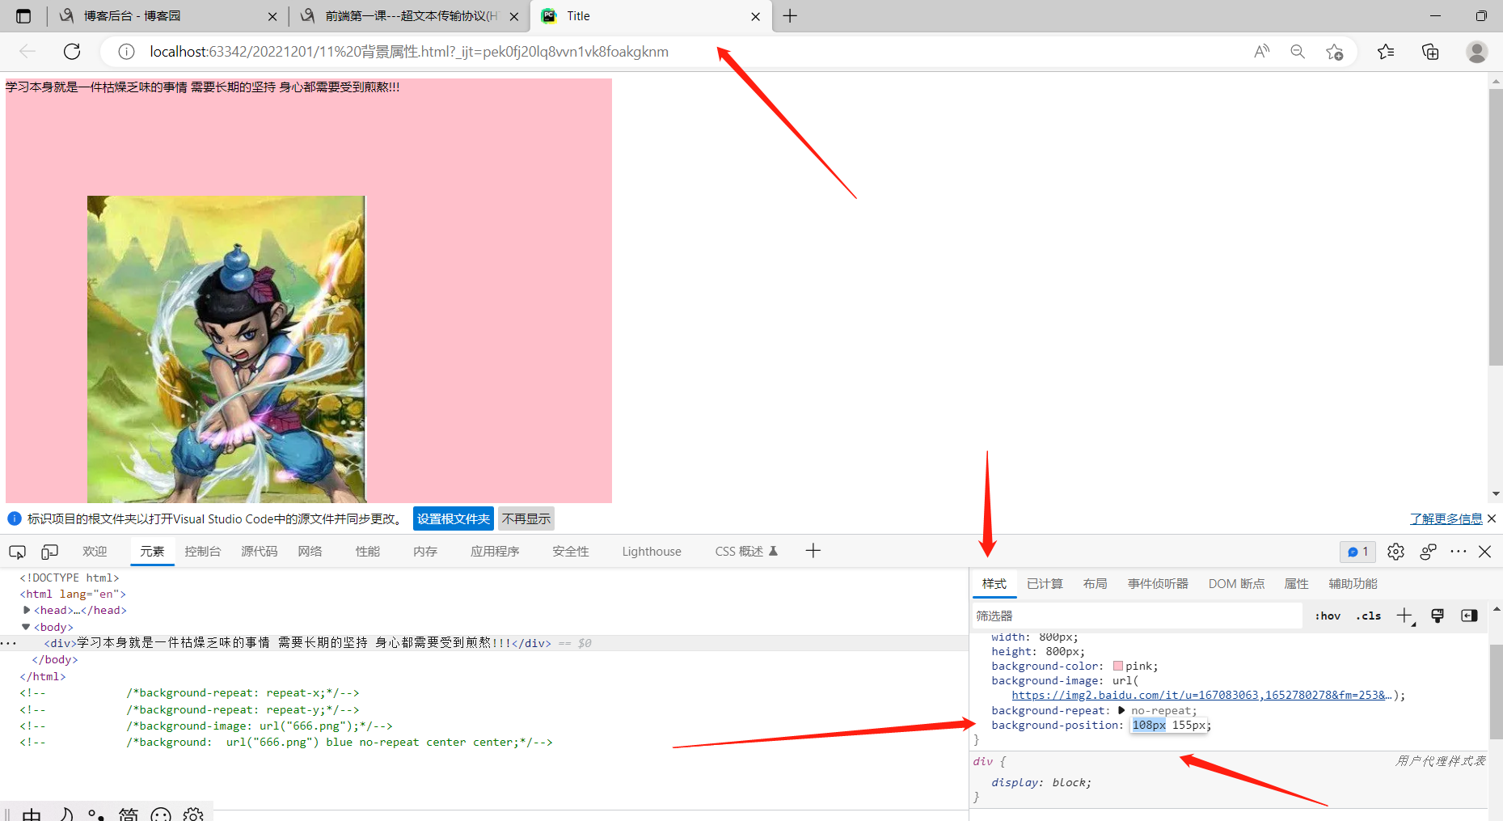Select the inspect element picker tool

(17, 552)
